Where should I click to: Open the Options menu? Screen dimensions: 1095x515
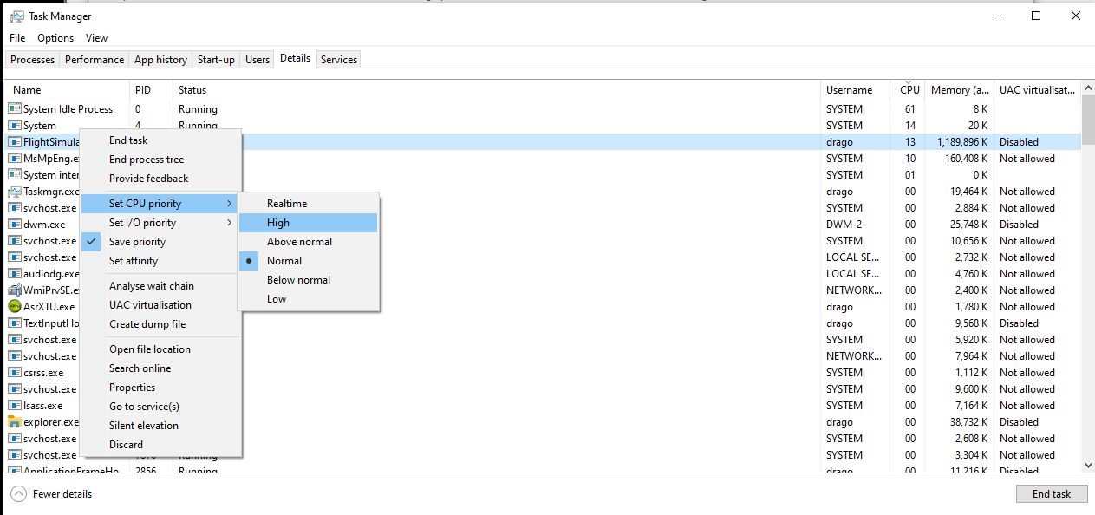click(x=55, y=38)
